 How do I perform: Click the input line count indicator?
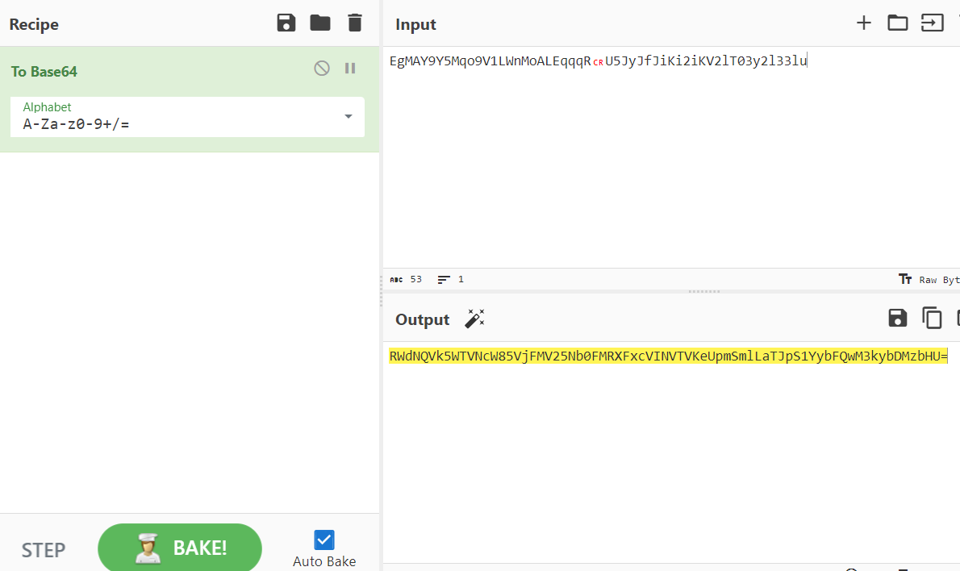(451, 280)
